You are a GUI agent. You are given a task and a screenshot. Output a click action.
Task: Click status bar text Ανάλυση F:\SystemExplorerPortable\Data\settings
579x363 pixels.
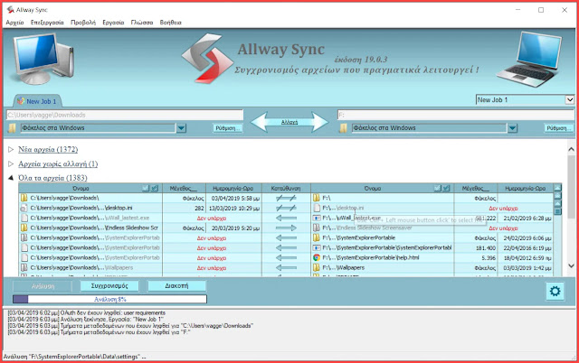(74, 357)
